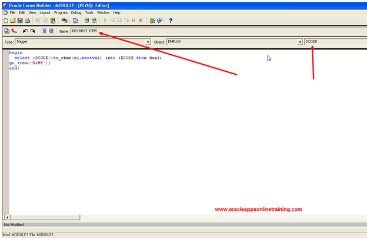Screen dimensions: 367x238
Task: Click the Redo arrow icon
Action: 32,31
